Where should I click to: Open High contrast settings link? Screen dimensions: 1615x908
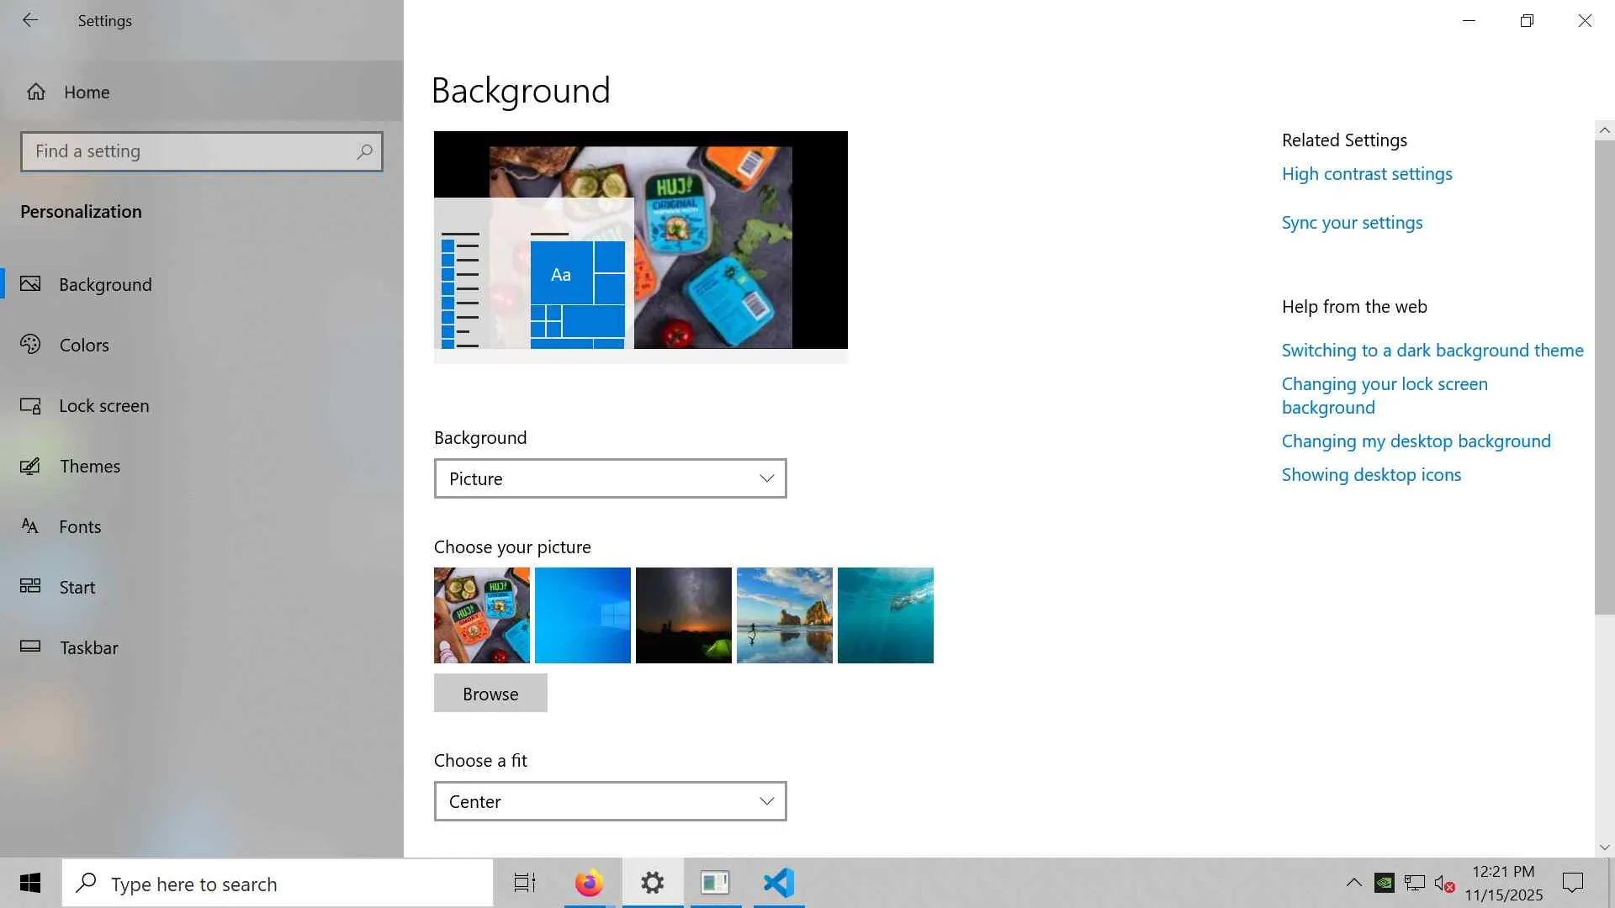(x=1366, y=174)
